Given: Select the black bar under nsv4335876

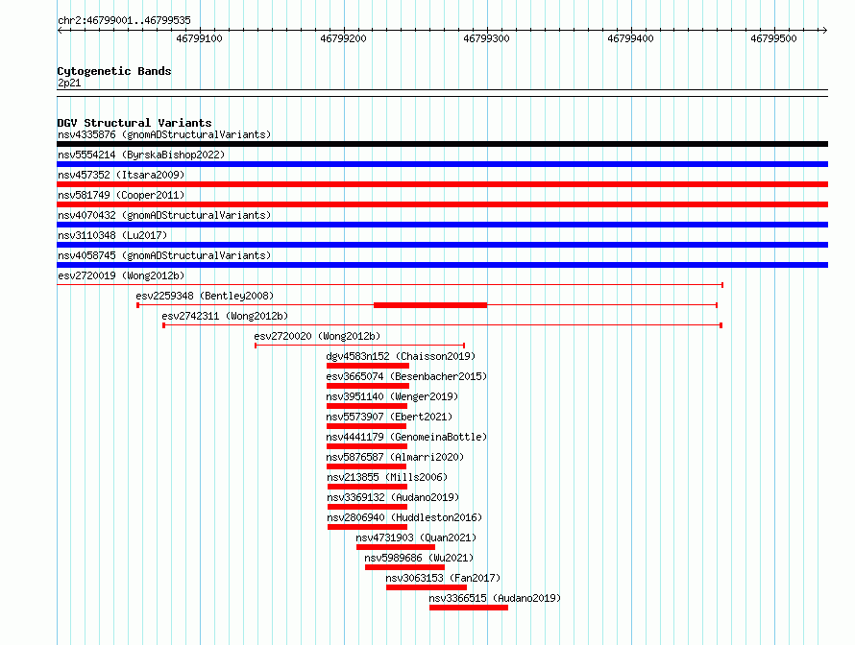Looking at the screenshot, I should pos(442,144).
